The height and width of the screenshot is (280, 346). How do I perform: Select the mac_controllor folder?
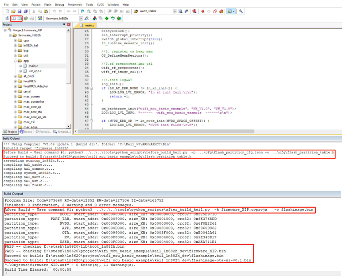34,102
